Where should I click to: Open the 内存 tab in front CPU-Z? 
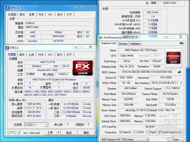pos(41,55)
